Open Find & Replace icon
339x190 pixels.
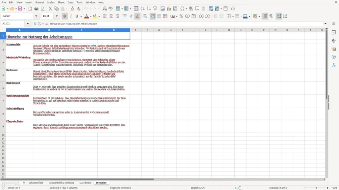[x=104, y=9]
